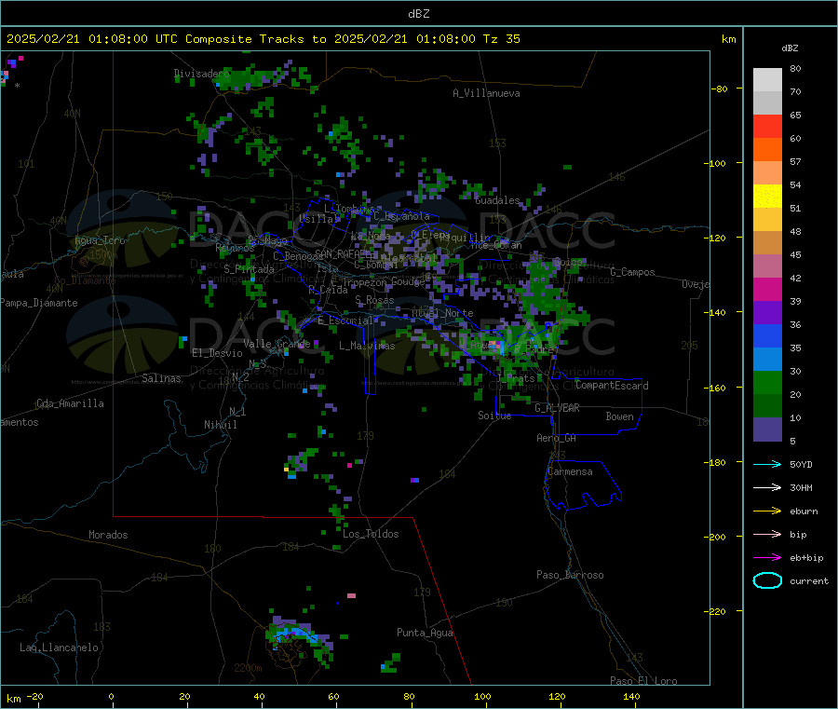This screenshot has height=709, width=838.
Task: Click the eb+bip magenta arrow legend icon
Action: point(767,557)
